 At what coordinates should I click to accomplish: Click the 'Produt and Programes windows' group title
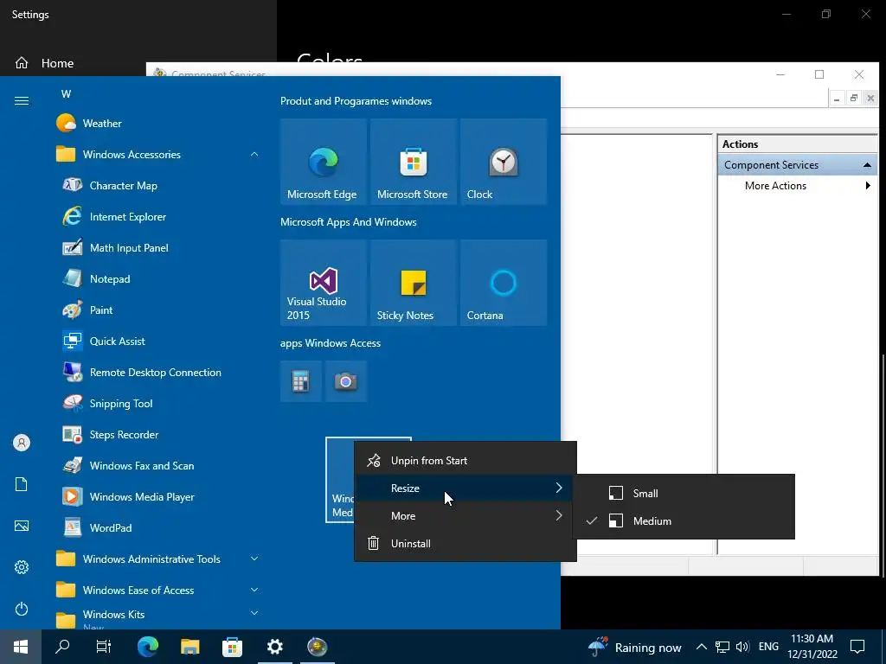(356, 101)
